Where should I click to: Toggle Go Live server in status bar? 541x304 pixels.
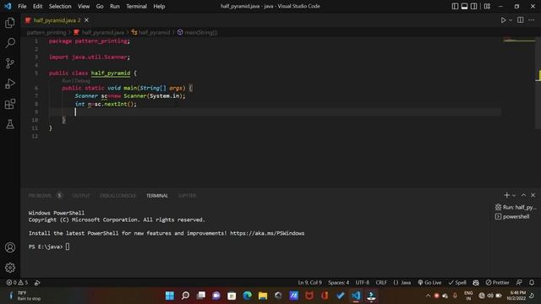[429, 283]
